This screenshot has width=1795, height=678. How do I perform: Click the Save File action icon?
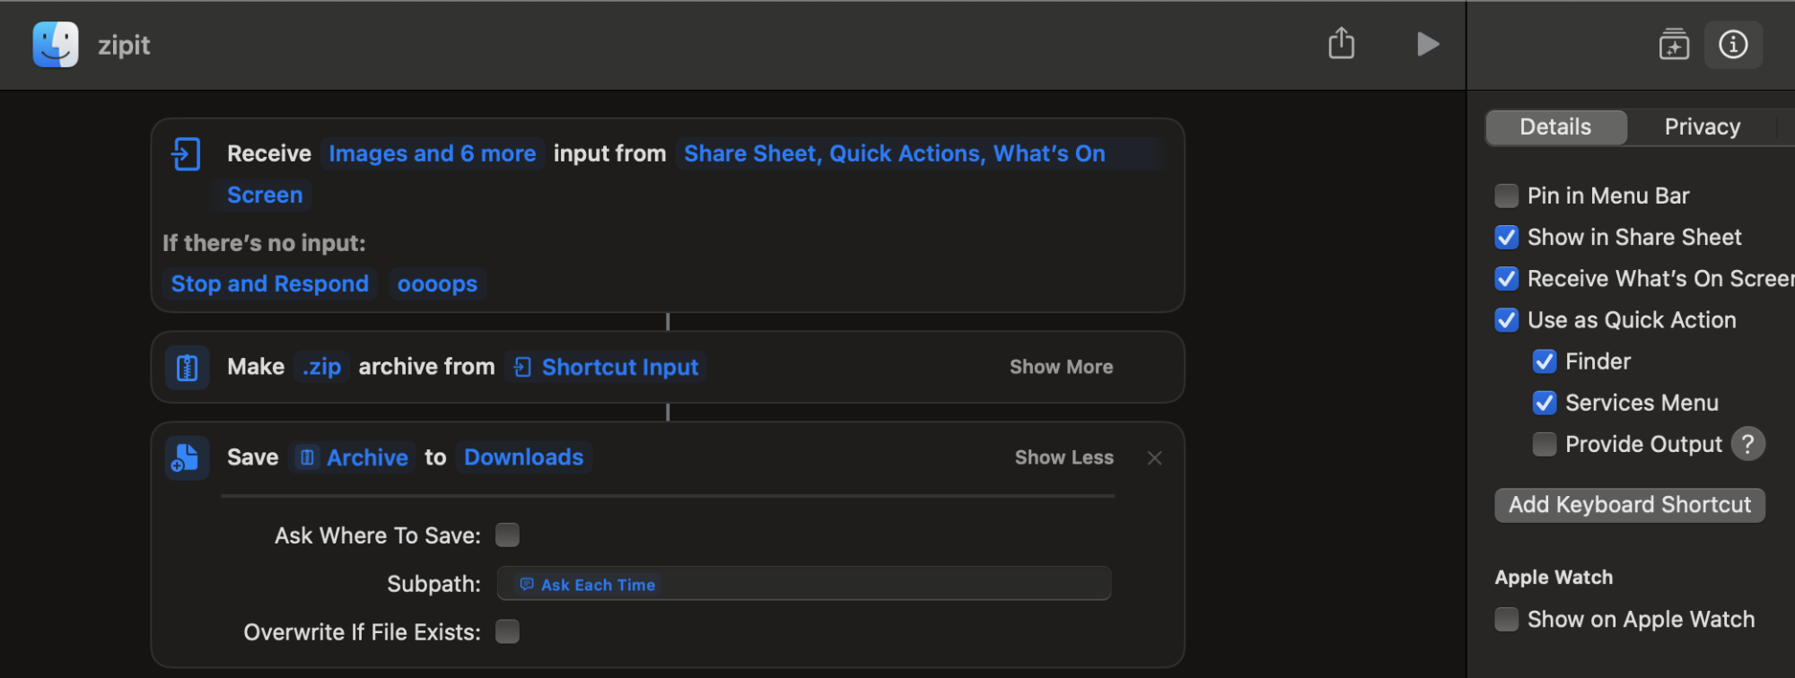point(187,458)
